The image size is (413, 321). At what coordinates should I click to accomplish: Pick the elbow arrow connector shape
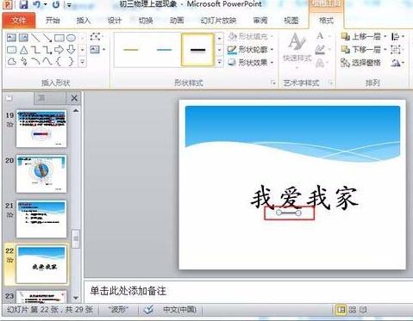click(x=47, y=50)
